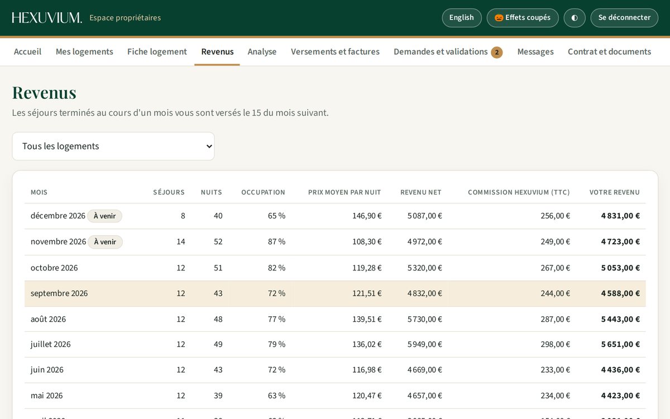The image size is (670, 419).
Task: Click the 4 831,00 € revenue value
Action: (x=620, y=216)
